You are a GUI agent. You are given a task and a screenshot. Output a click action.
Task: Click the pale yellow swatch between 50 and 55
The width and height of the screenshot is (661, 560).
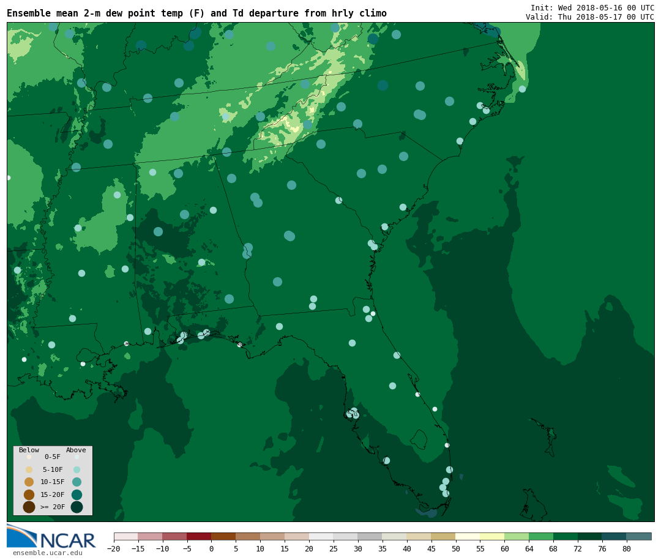[468, 536]
